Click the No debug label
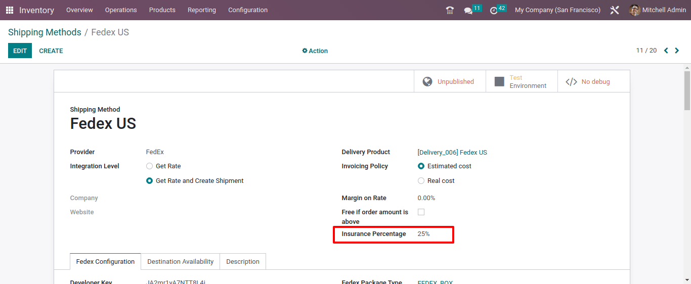 [x=595, y=82]
